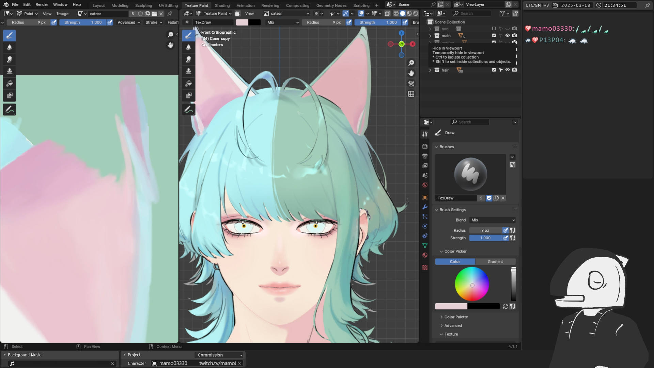Open the outliner filter dropdown

tap(504, 13)
